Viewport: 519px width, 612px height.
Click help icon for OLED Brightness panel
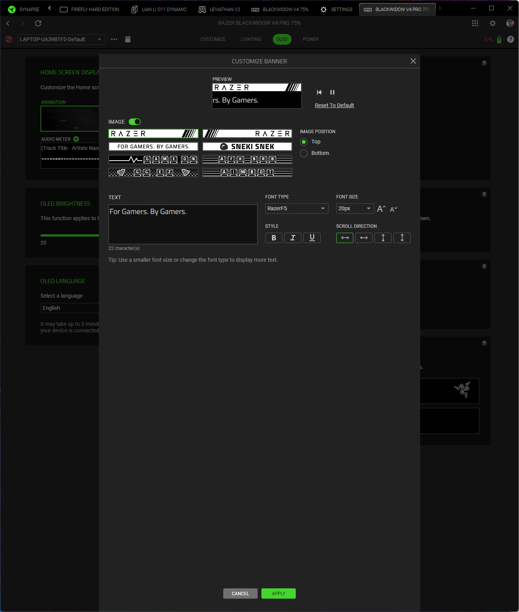point(484,194)
